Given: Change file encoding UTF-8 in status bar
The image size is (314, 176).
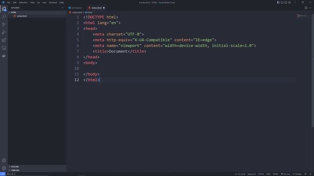Looking at the screenshot, I should click(x=261, y=174).
